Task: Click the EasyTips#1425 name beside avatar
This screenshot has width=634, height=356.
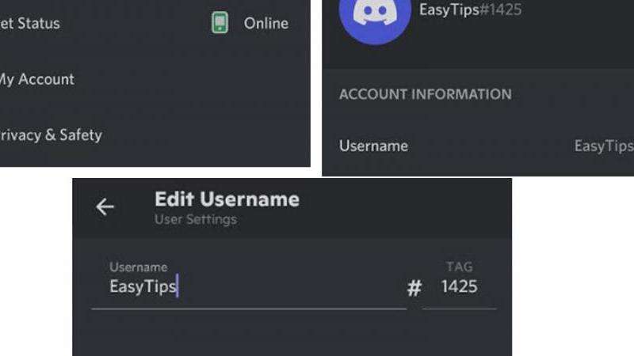Action: click(x=470, y=9)
